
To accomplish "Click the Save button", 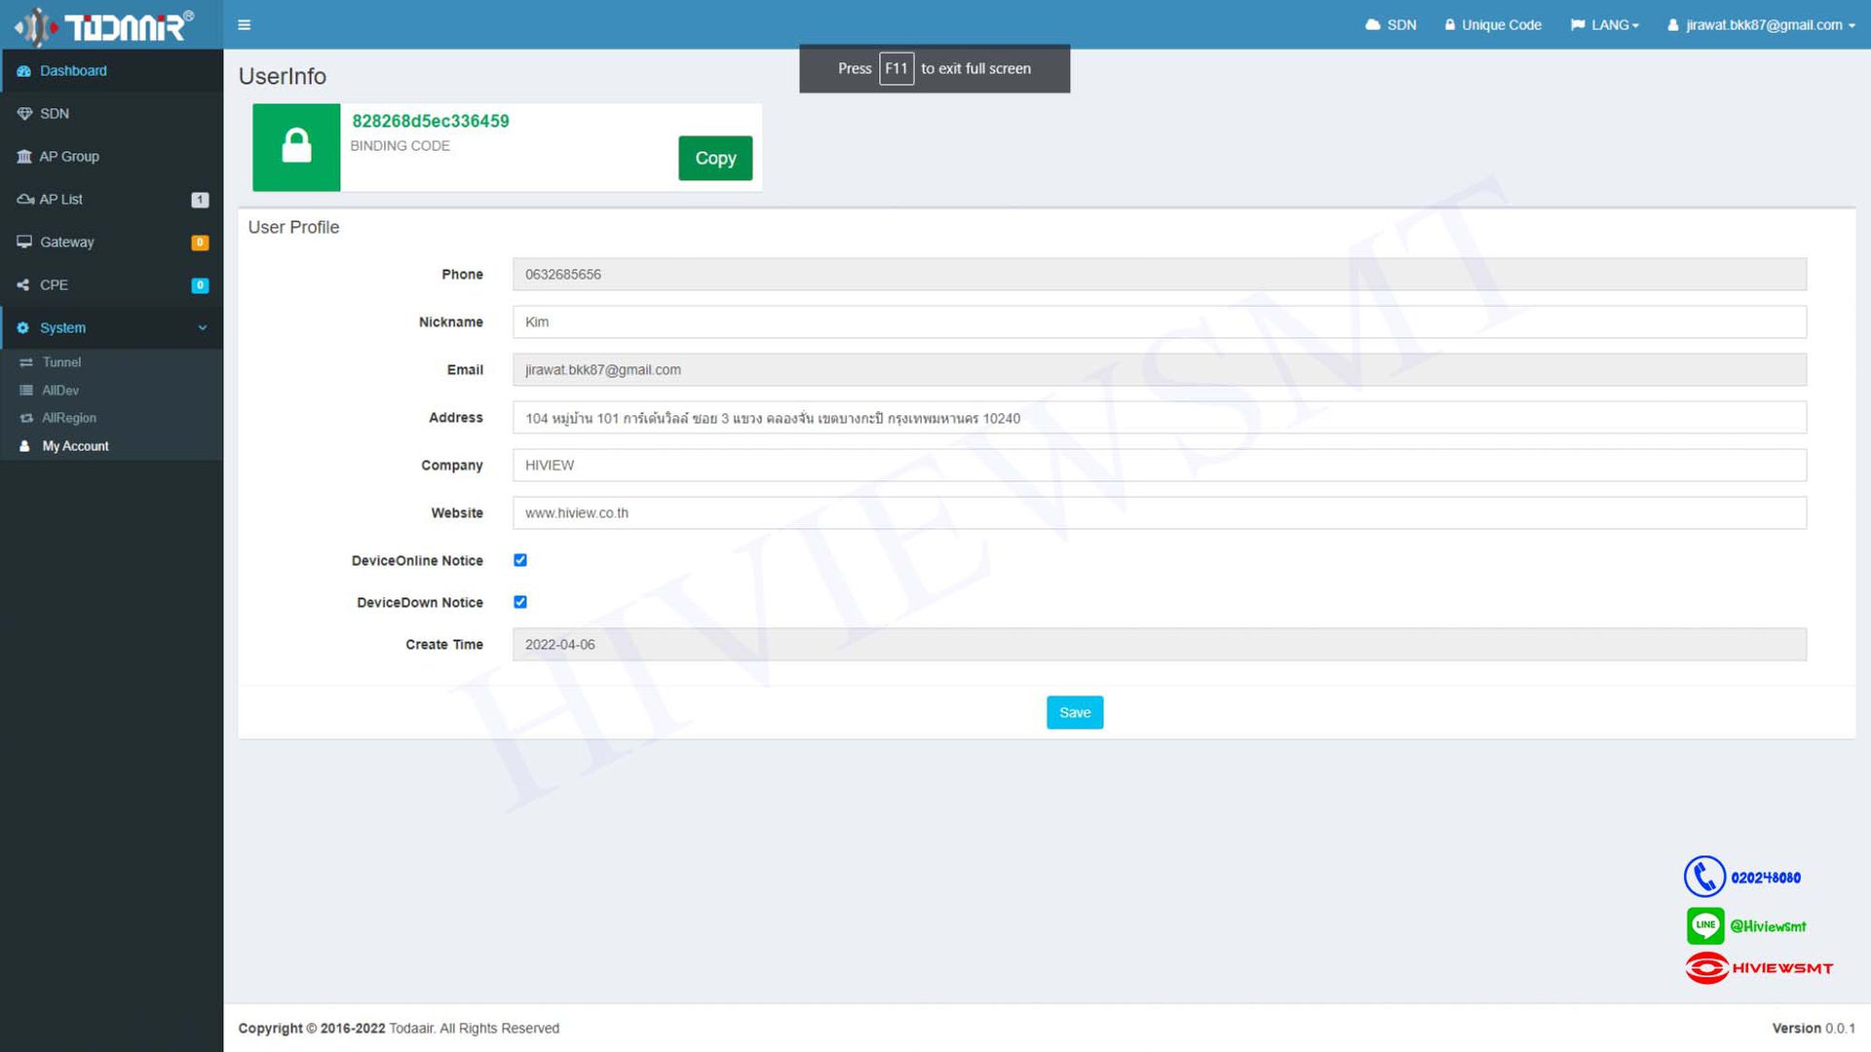I will pos(1074,712).
